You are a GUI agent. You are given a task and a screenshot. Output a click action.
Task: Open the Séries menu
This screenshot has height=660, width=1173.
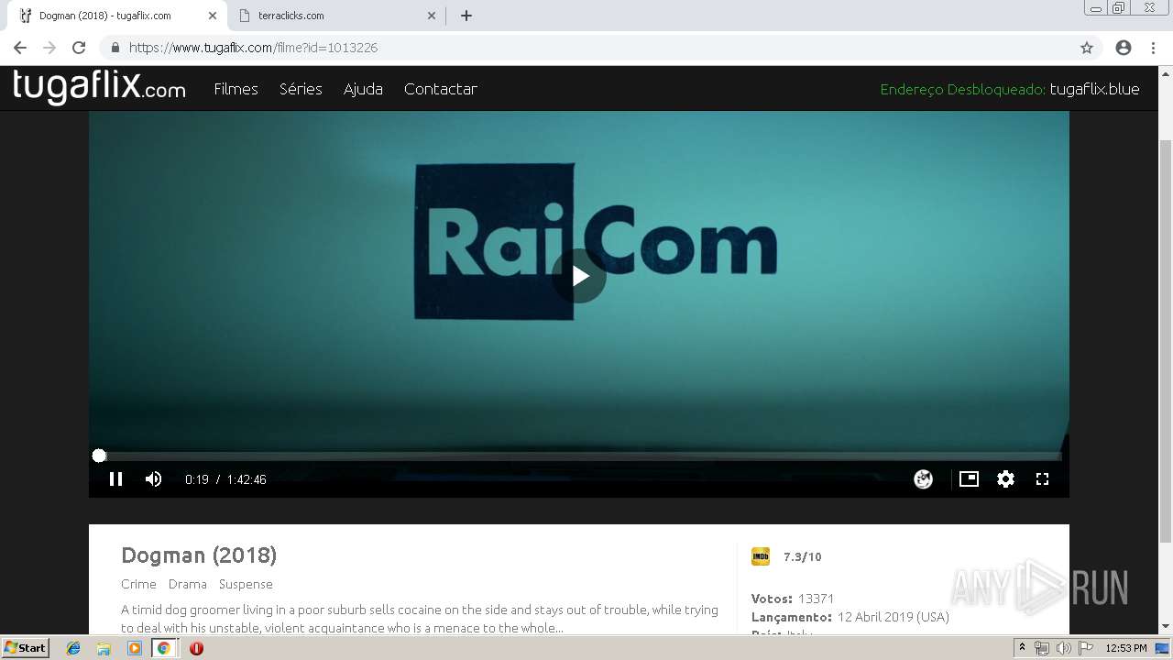click(x=301, y=89)
